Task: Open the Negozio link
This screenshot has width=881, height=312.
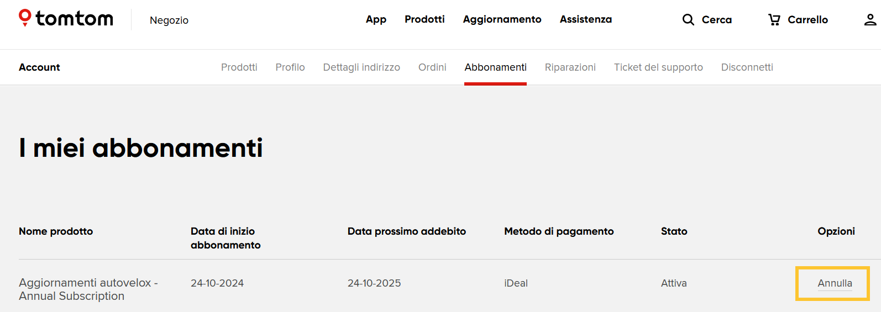Action: (x=169, y=20)
